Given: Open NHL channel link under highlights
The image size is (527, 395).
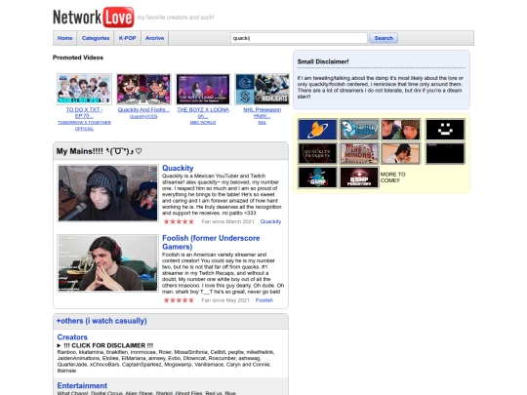Looking at the screenshot, I should click(263, 123).
